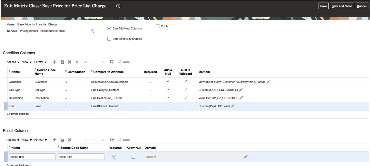This screenshot has width=370, height=166.
Task: Edit the Customer domain with its pencil icon
Action: pos(268,82)
